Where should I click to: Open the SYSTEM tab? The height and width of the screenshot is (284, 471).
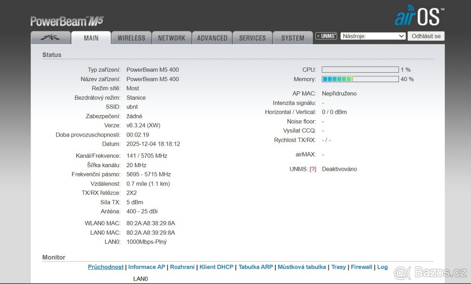pyautogui.click(x=293, y=38)
